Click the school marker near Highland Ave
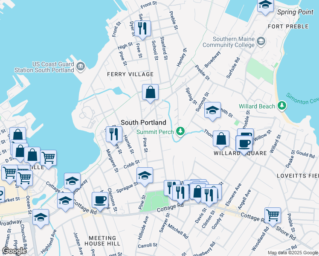The image size is (319, 256). click(41, 218)
